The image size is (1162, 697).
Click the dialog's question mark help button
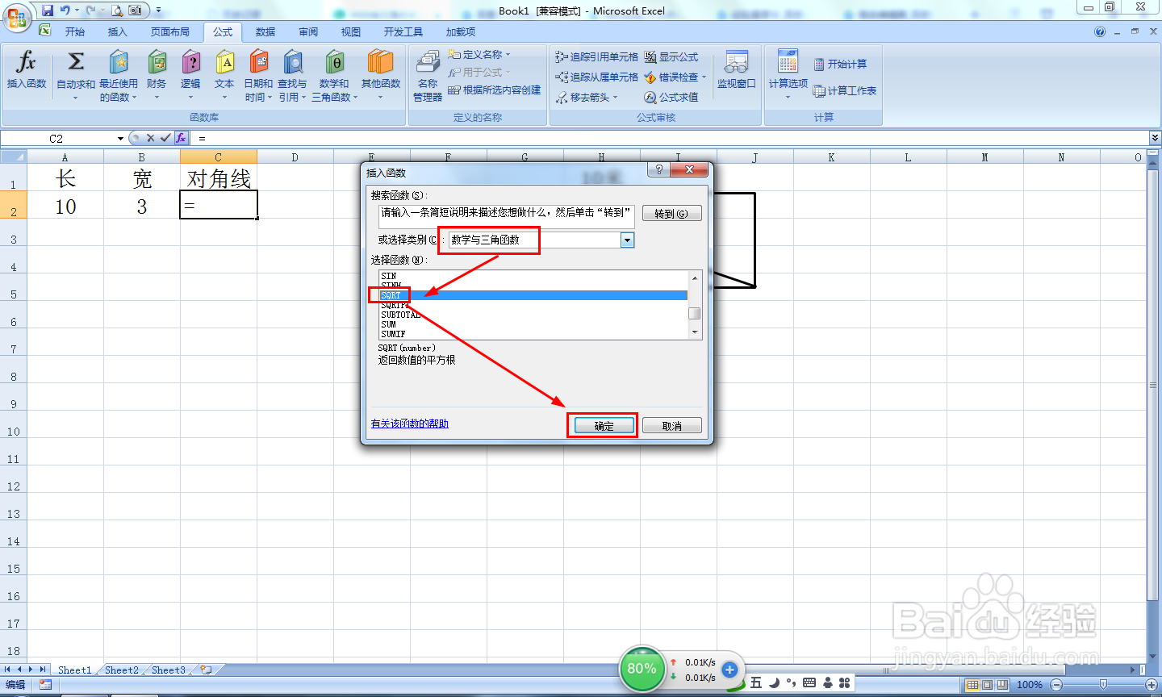tap(659, 169)
